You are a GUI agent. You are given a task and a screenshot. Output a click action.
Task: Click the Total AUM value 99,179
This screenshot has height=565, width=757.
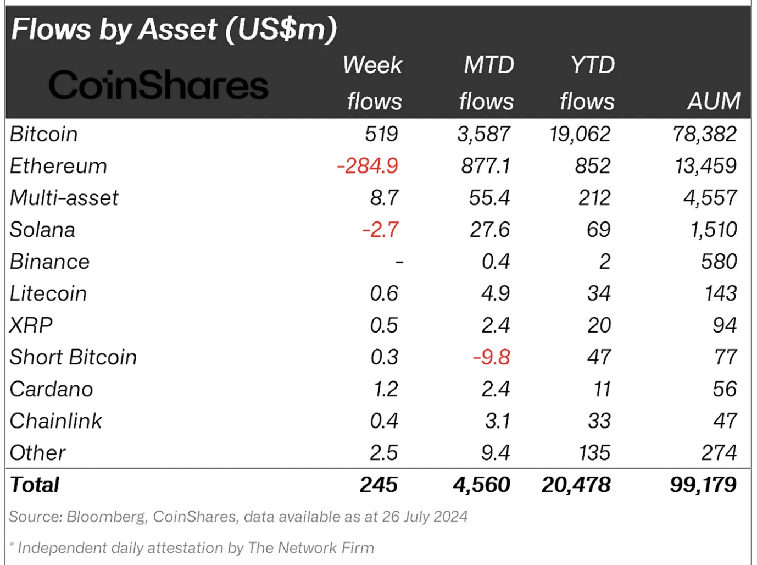pos(703,485)
